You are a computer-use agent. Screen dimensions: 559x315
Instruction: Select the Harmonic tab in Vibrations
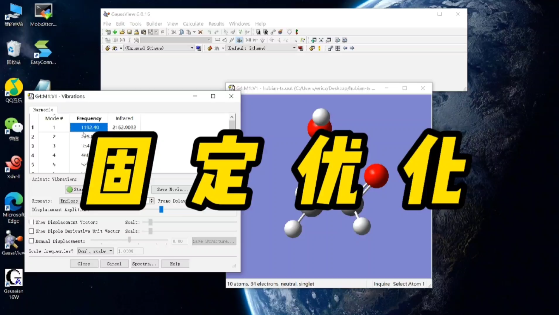coord(43,110)
